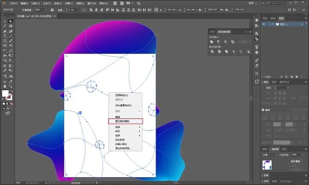
Task: Click Merge in Pathfinder panel
Action: pos(226,51)
